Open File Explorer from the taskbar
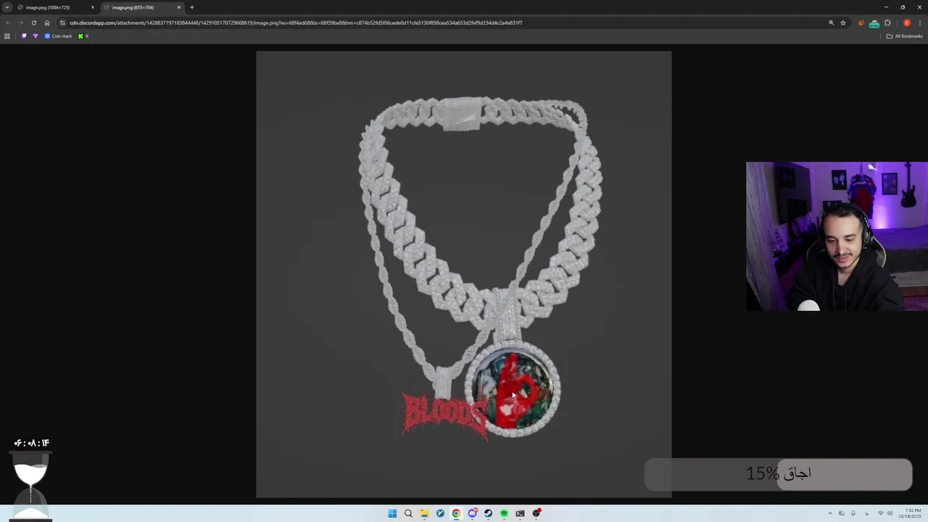Image resolution: width=928 pixels, height=522 pixels. click(424, 513)
